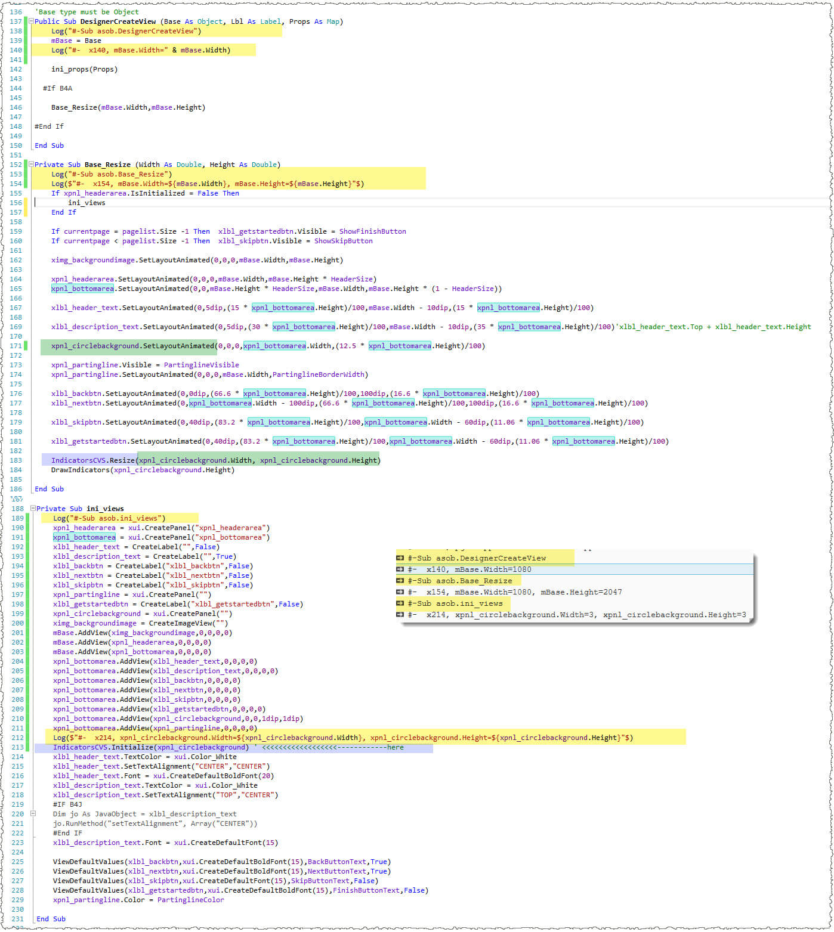This screenshot has width=834, height=932.
Task: Click line number 140 in the gutter
Action: coord(16,50)
